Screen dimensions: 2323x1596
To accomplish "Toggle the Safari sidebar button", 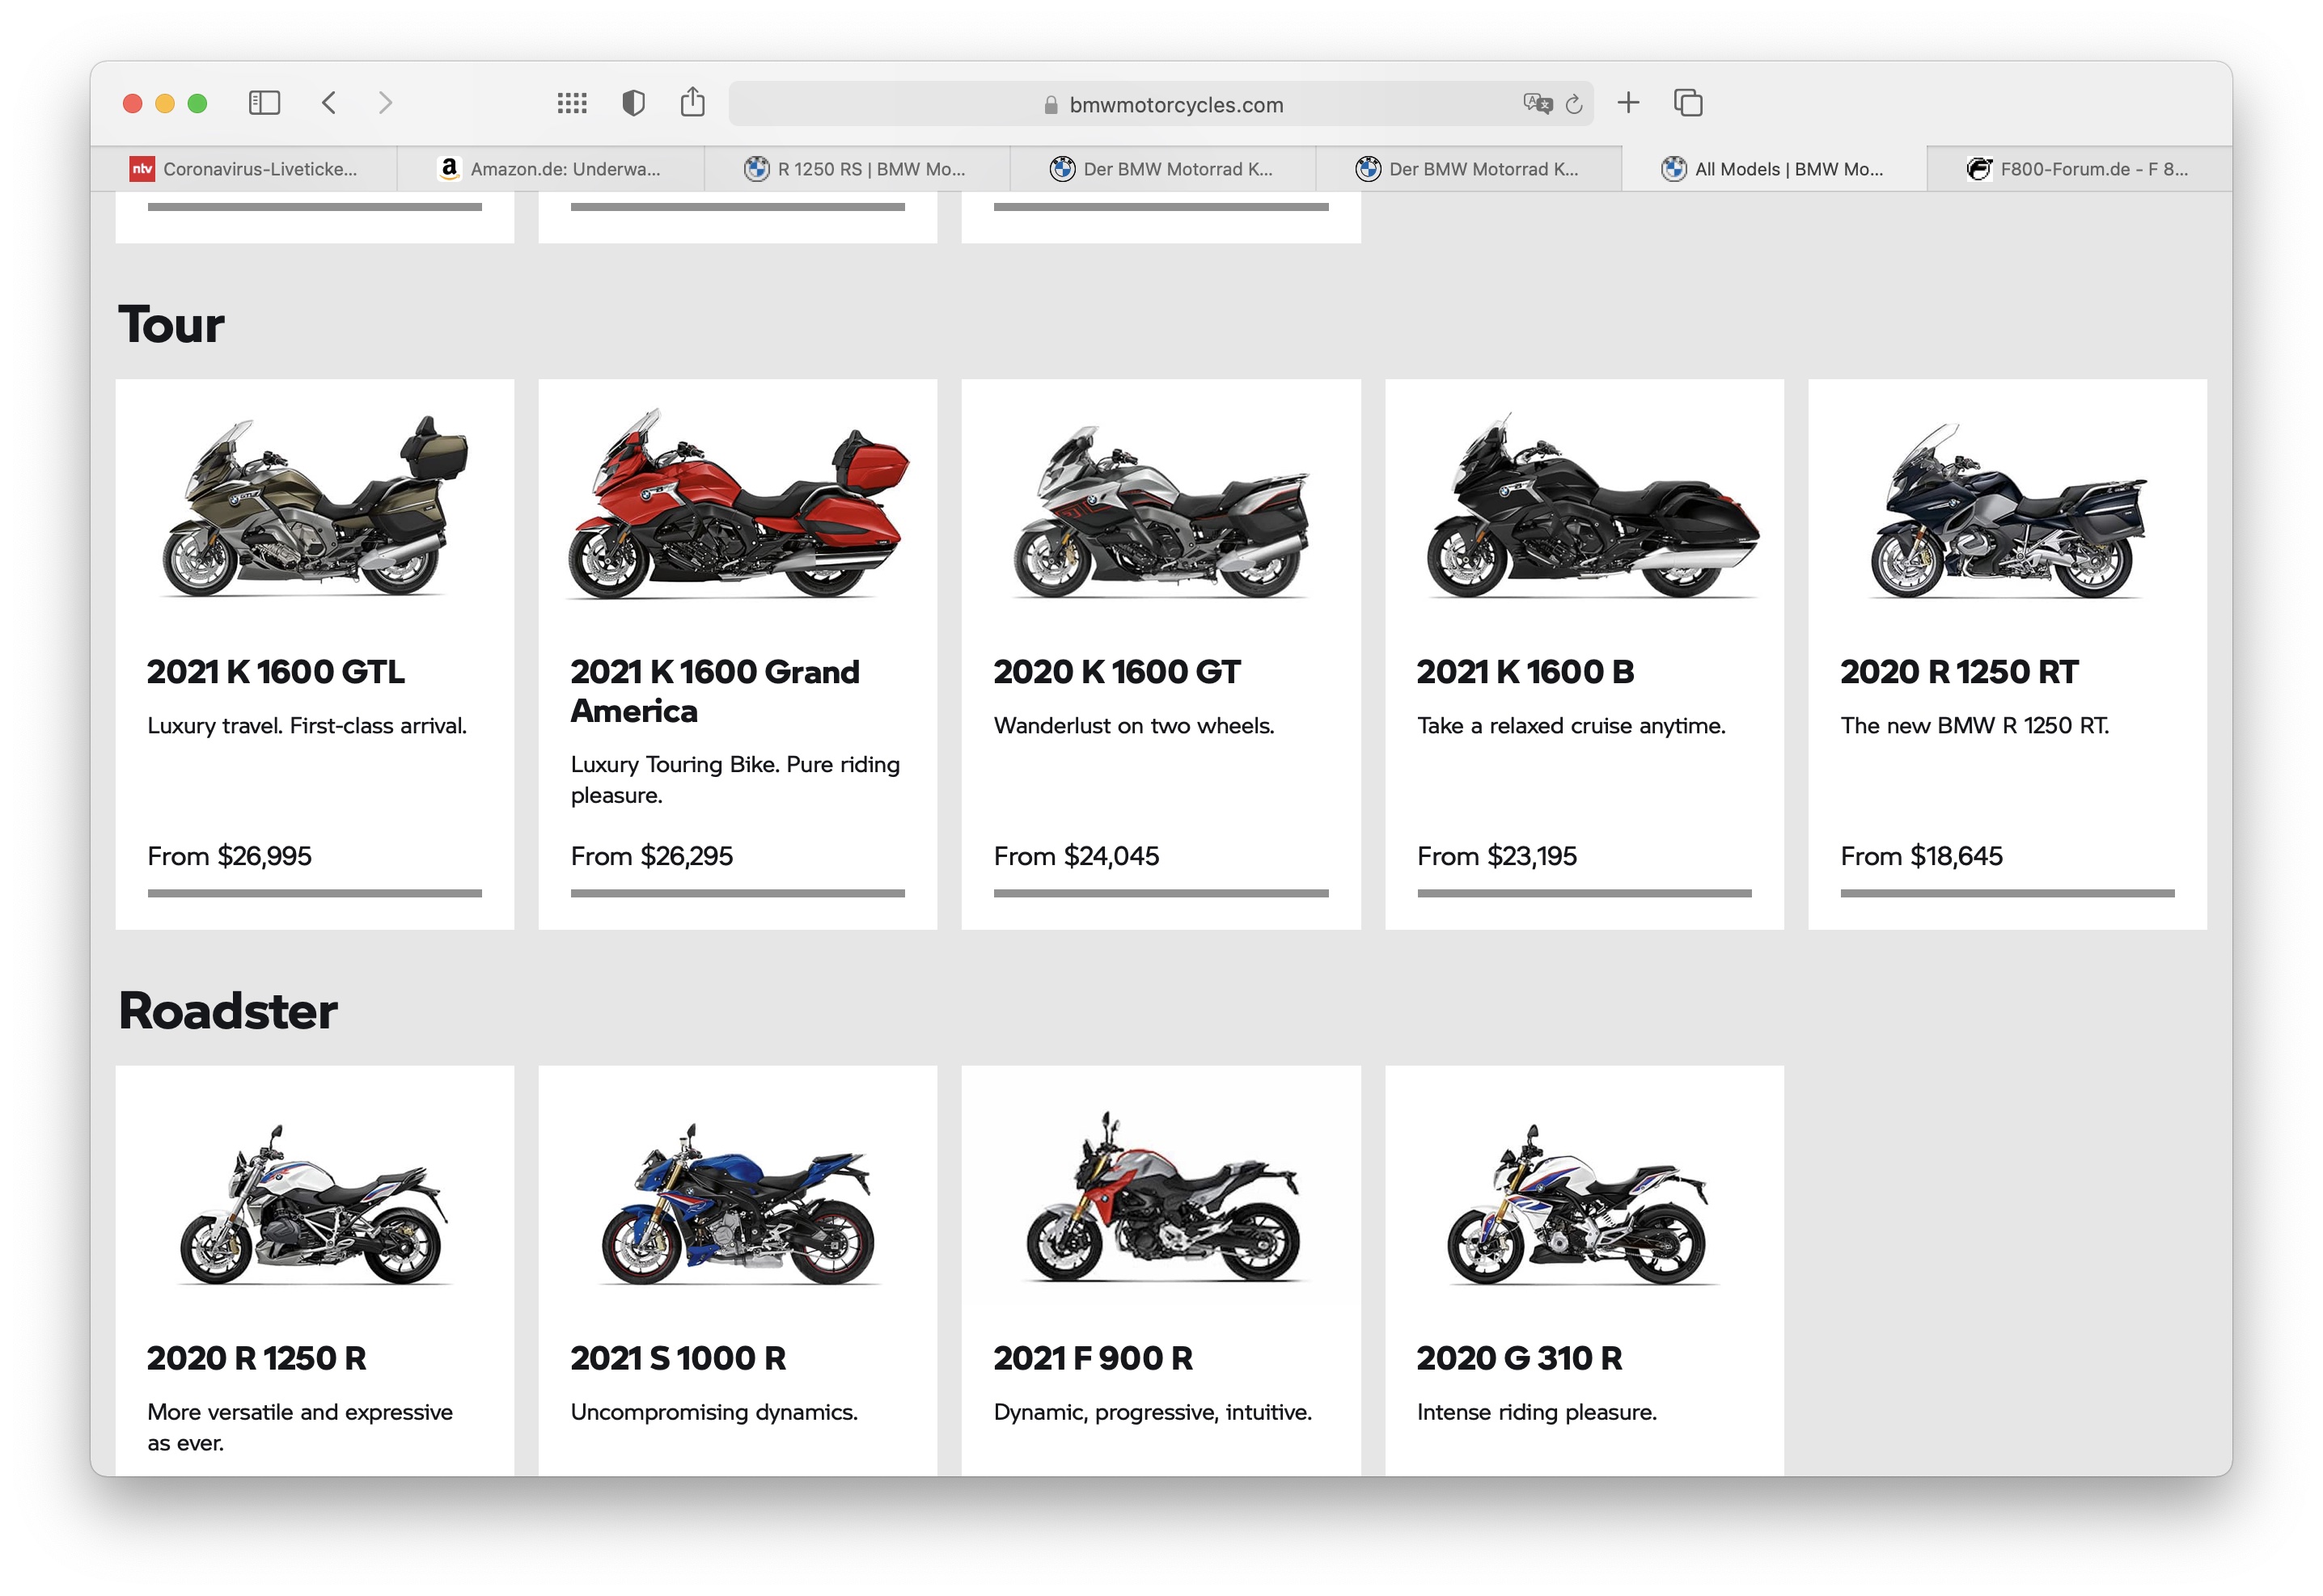I will 264,103.
